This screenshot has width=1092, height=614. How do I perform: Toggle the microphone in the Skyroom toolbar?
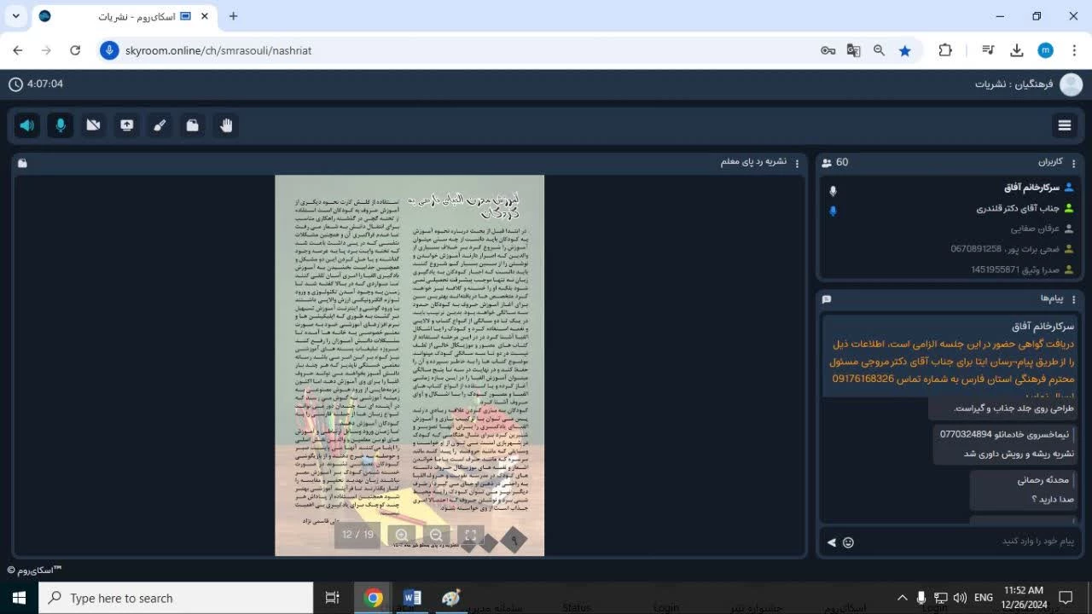pos(60,125)
